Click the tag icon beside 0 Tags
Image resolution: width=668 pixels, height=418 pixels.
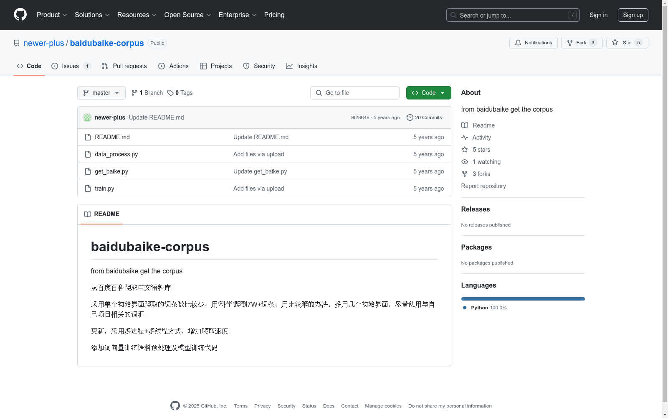(170, 93)
